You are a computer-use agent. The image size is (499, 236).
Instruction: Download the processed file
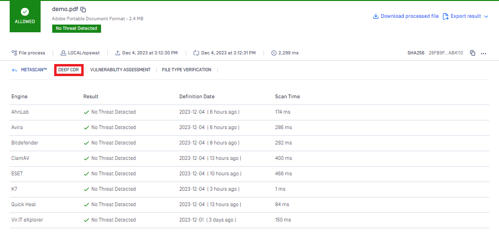pyautogui.click(x=406, y=16)
